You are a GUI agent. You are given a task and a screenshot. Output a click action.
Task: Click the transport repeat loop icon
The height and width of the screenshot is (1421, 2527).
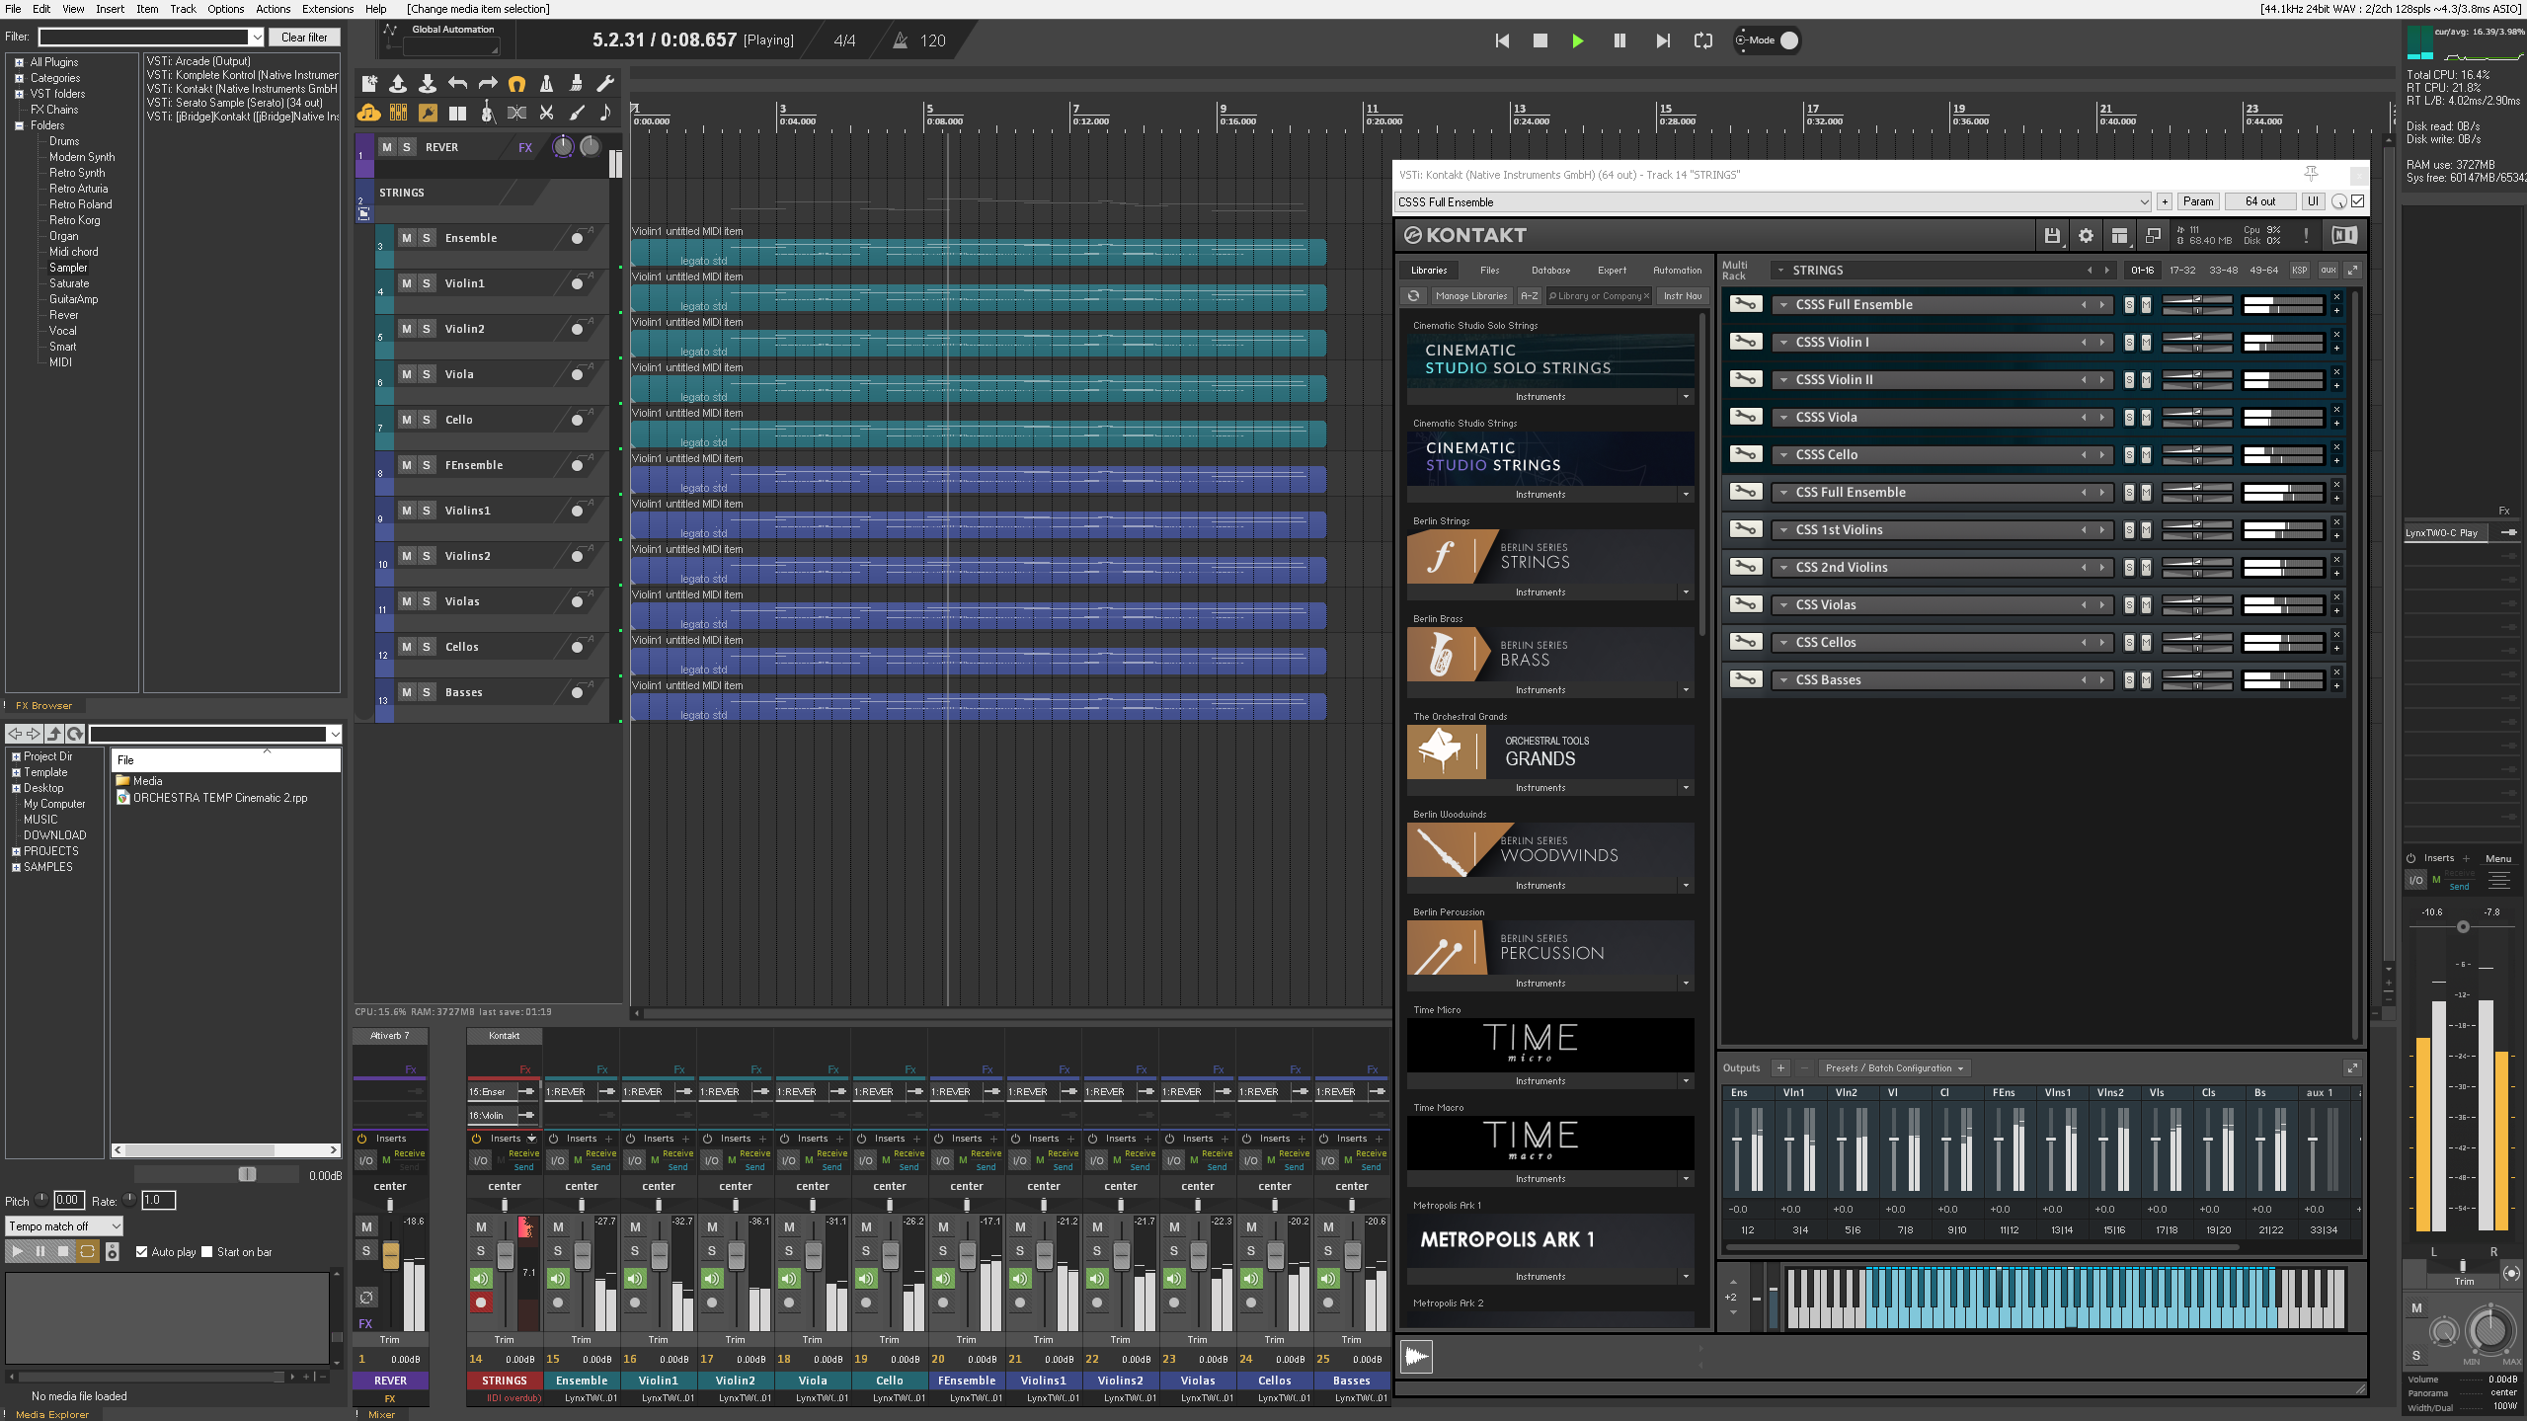click(1703, 40)
